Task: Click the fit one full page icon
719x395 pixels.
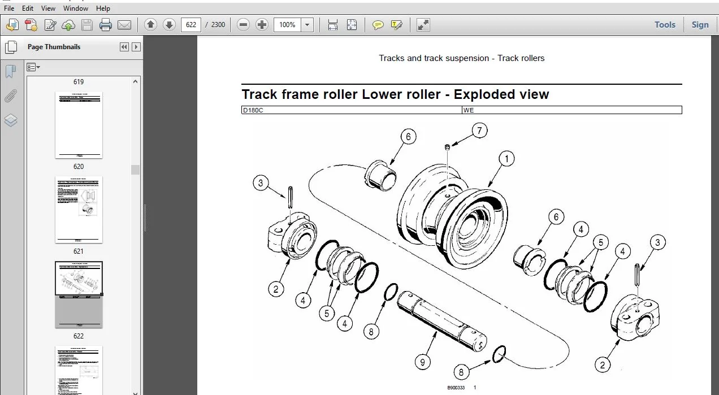Action: [x=352, y=25]
